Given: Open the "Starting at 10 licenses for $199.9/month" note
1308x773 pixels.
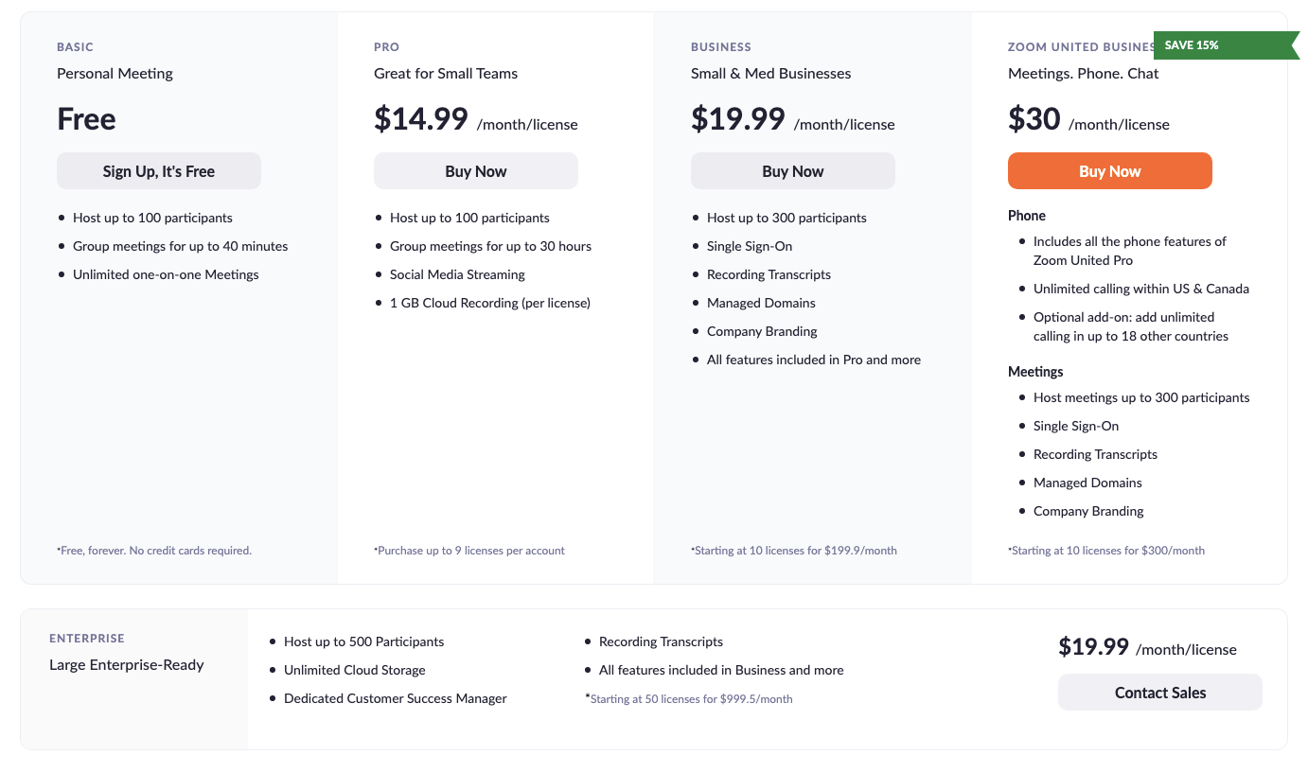Looking at the screenshot, I should click(794, 551).
